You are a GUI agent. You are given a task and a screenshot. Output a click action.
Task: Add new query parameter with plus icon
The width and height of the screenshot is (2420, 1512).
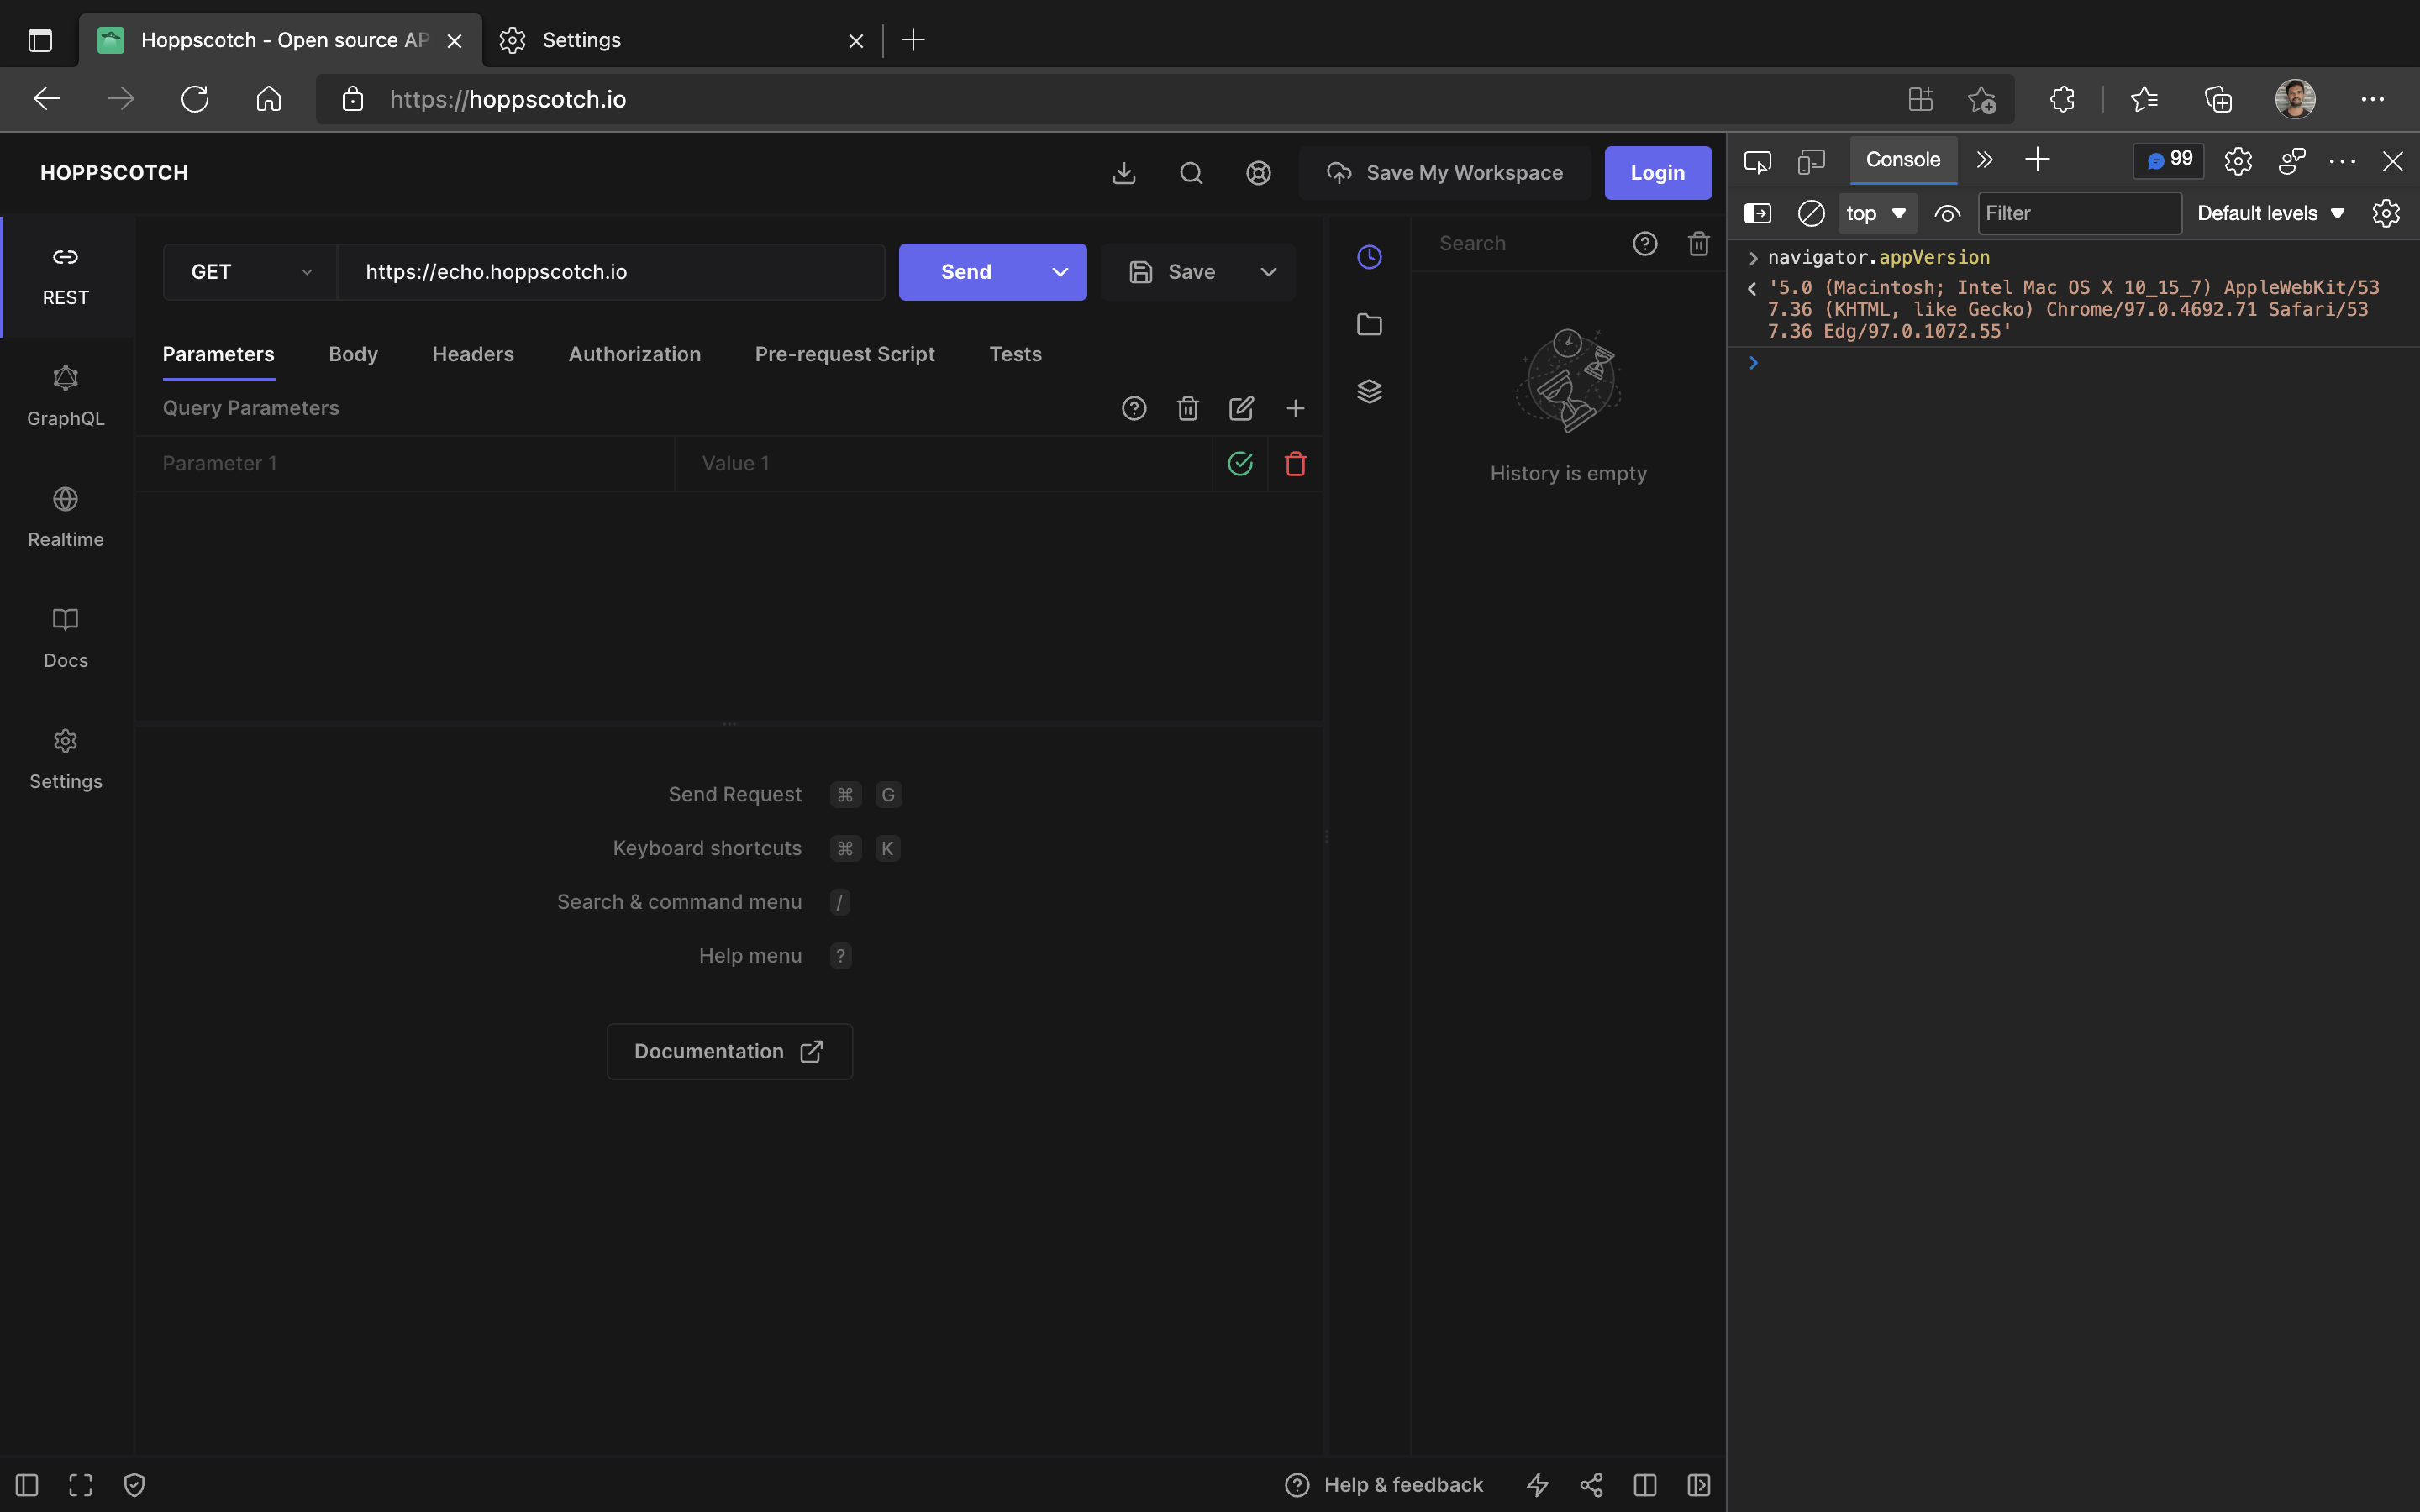pyautogui.click(x=1295, y=408)
